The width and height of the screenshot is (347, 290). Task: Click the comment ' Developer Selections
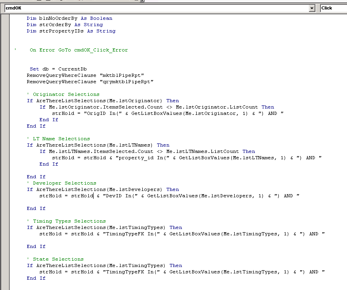tap(61, 183)
